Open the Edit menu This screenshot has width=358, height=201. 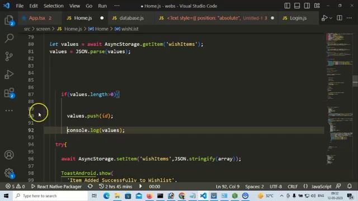point(34,6)
